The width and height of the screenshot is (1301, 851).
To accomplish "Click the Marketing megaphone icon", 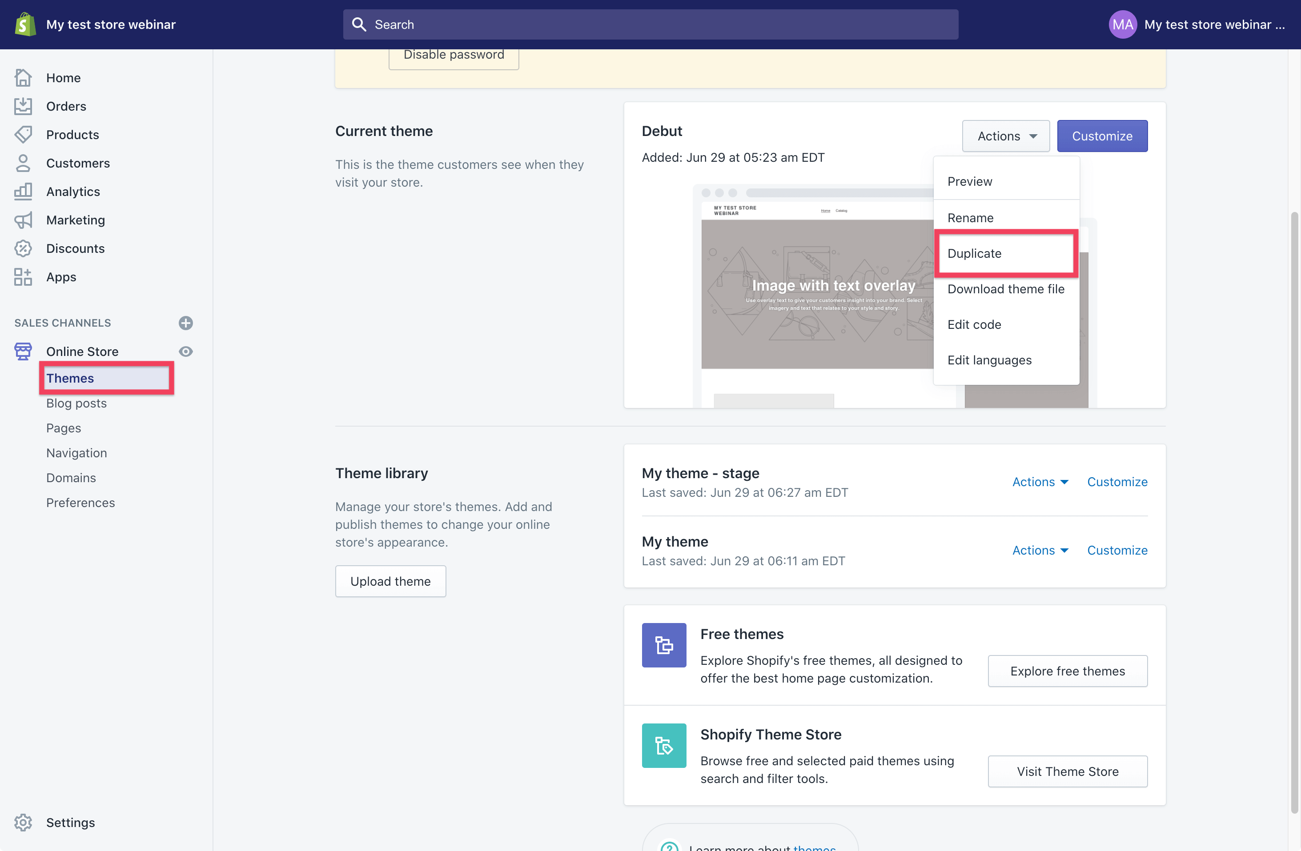I will pyautogui.click(x=23, y=220).
